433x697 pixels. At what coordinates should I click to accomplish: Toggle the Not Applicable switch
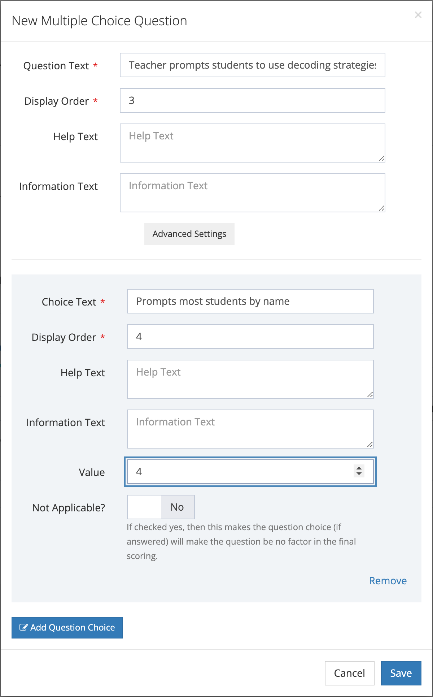[161, 507]
